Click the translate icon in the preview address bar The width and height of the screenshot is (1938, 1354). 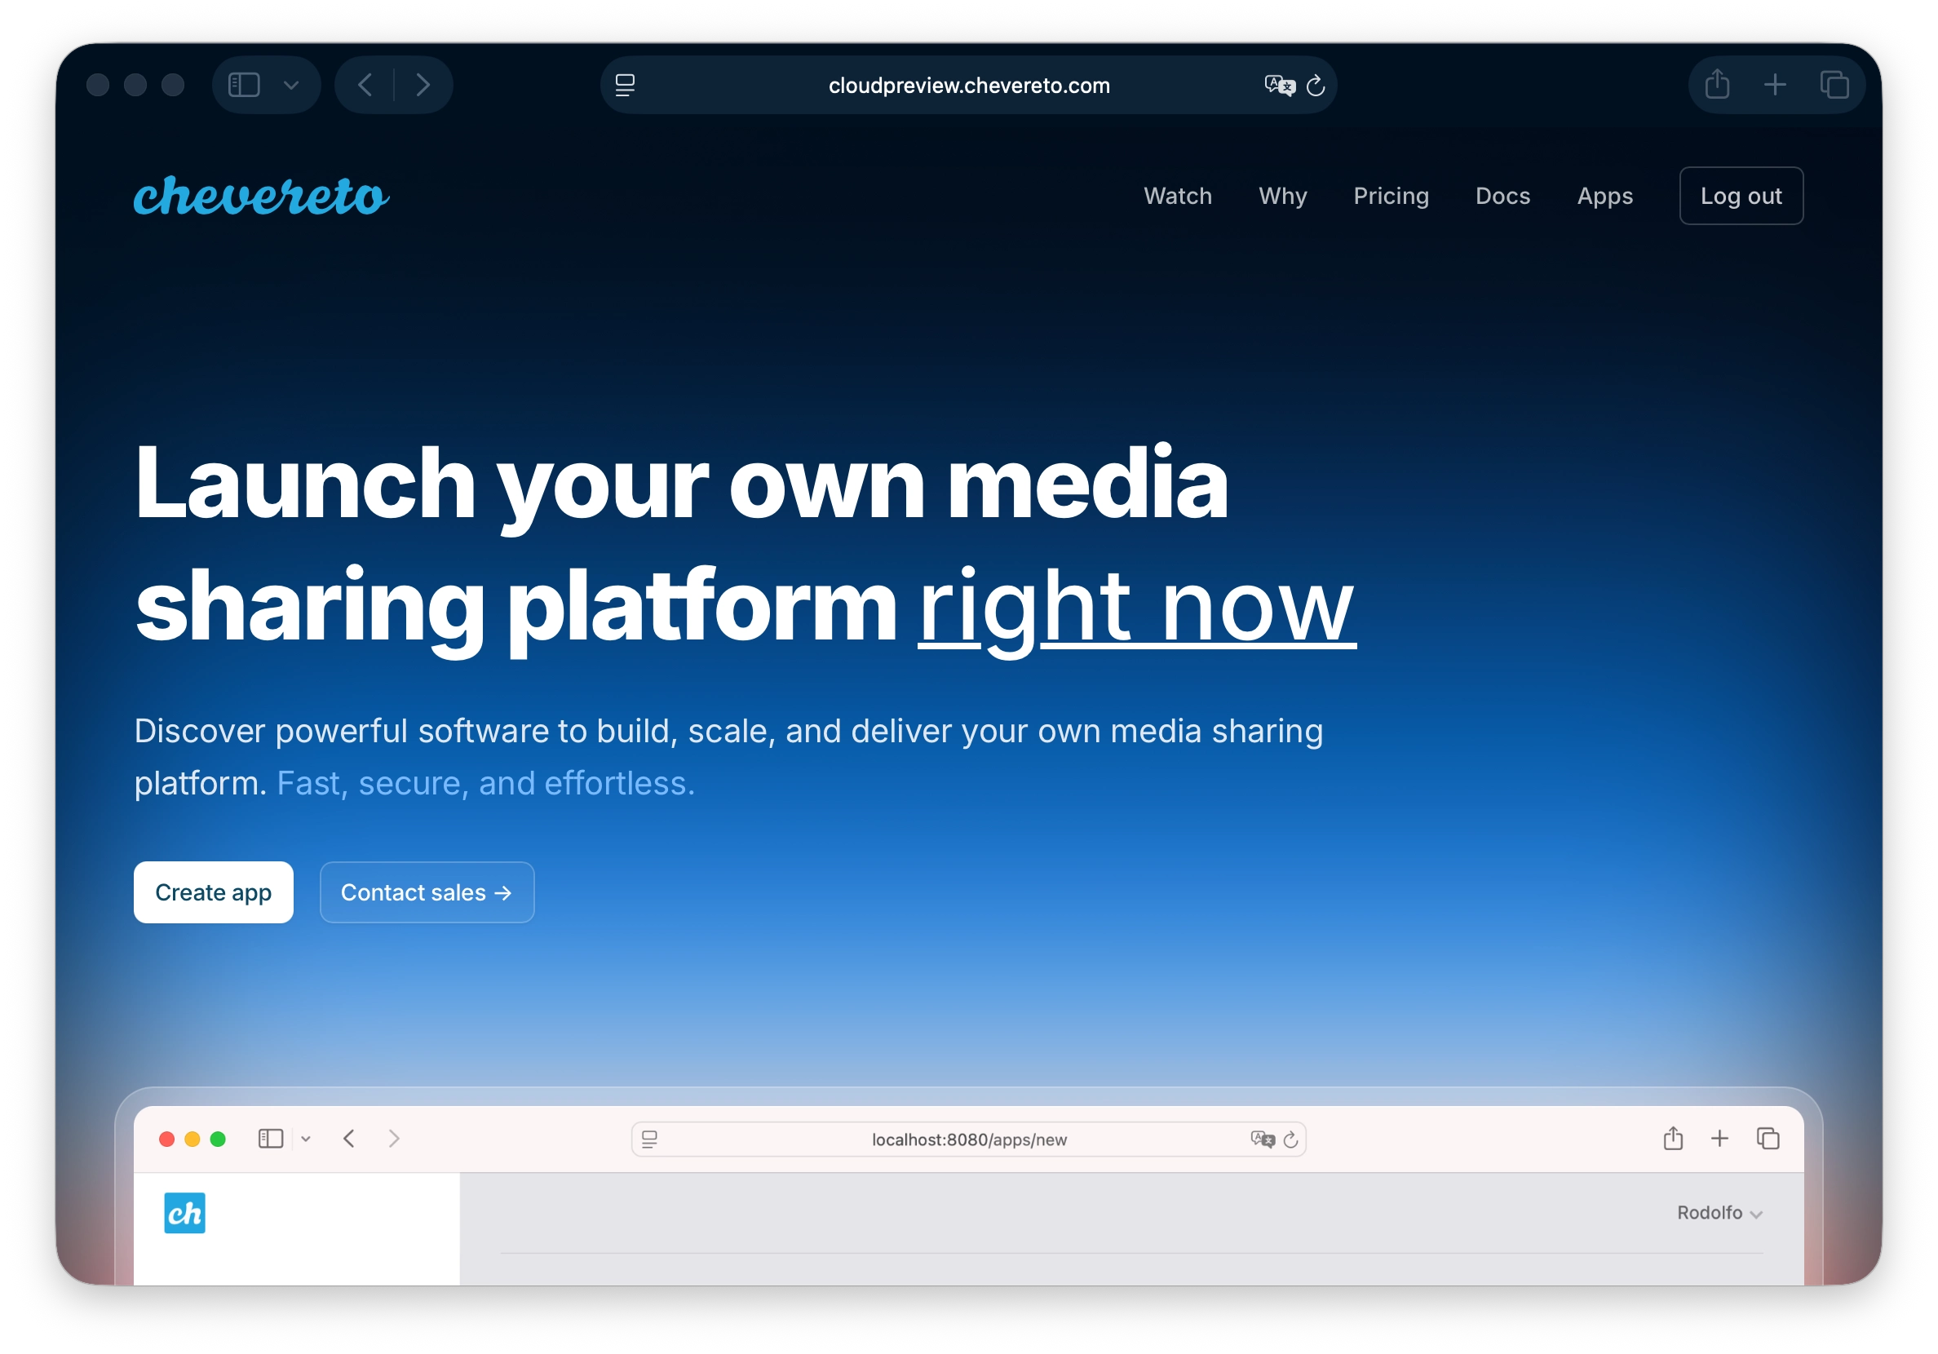tap(1262, 1139)
